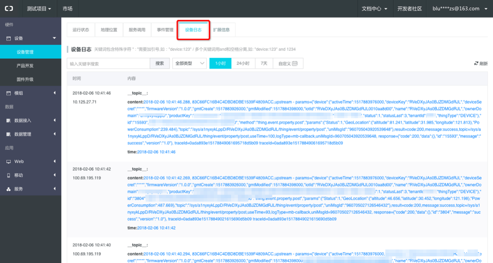Click the 内容 column header
This screenshot has width=493, height=263.
coord(132,78)
